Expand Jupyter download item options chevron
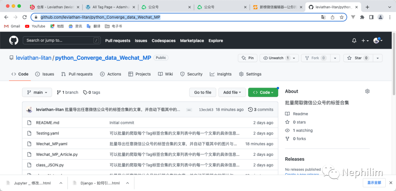The width and height of the screenshot is (396, 191). (x=61, y=183)
